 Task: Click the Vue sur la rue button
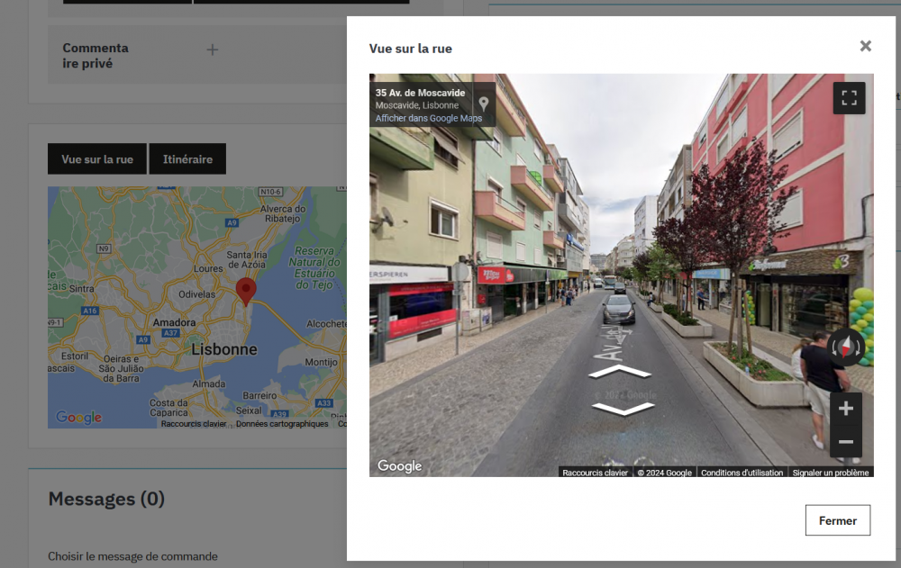[x=97, y=159]
